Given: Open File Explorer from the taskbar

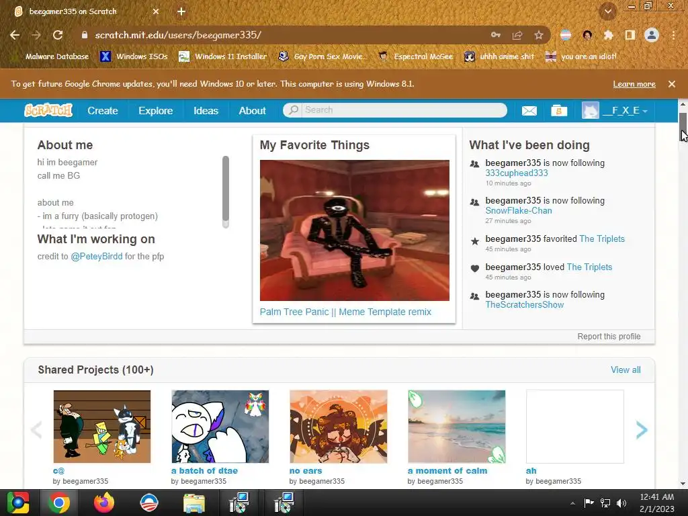Looking at the screenshot, I should coord(194,503).
